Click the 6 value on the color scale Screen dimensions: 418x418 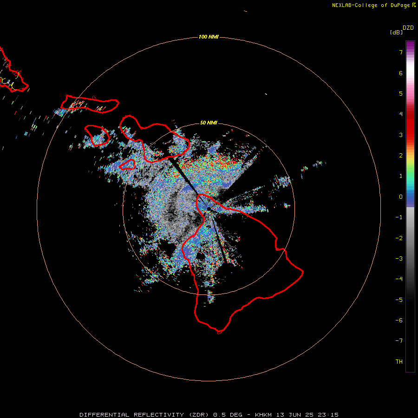(401, 73)
